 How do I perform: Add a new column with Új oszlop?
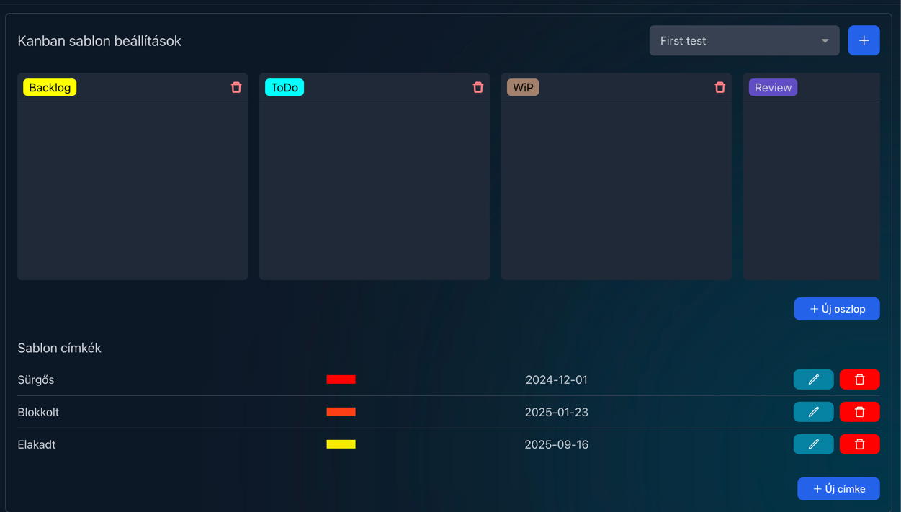click(x=837, y=309)
